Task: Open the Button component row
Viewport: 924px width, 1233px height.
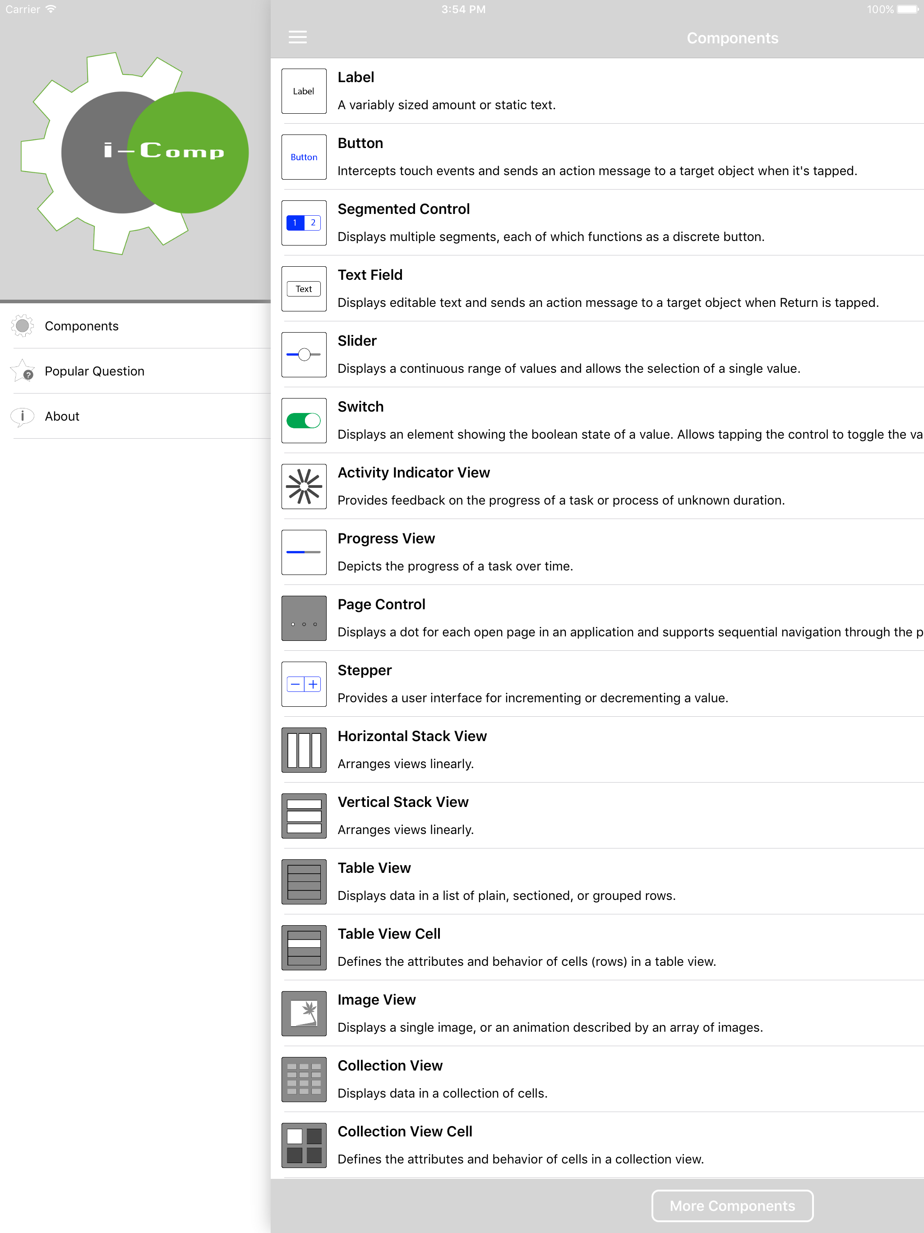Action: (596, 157)
